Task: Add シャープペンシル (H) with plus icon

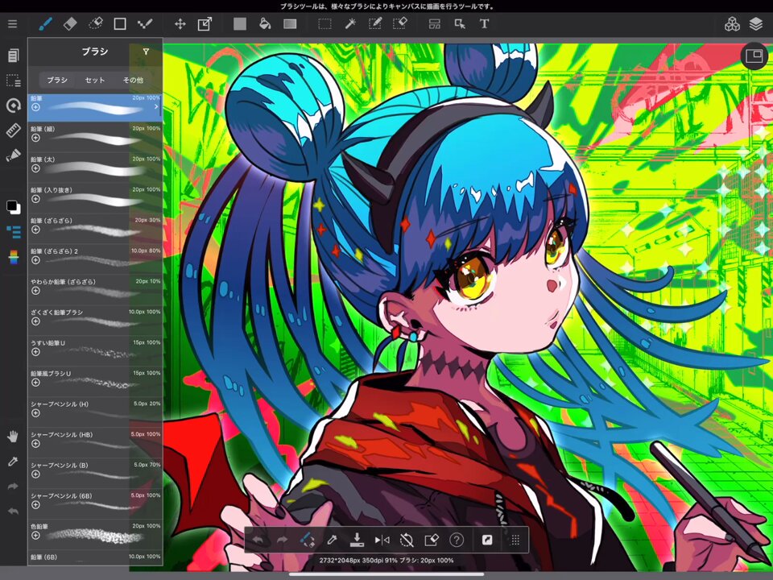Action: pyautogui.click(x=35, y=413)
